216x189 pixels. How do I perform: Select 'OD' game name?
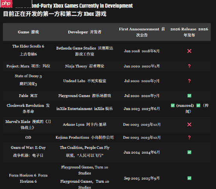tap(28, 138)
